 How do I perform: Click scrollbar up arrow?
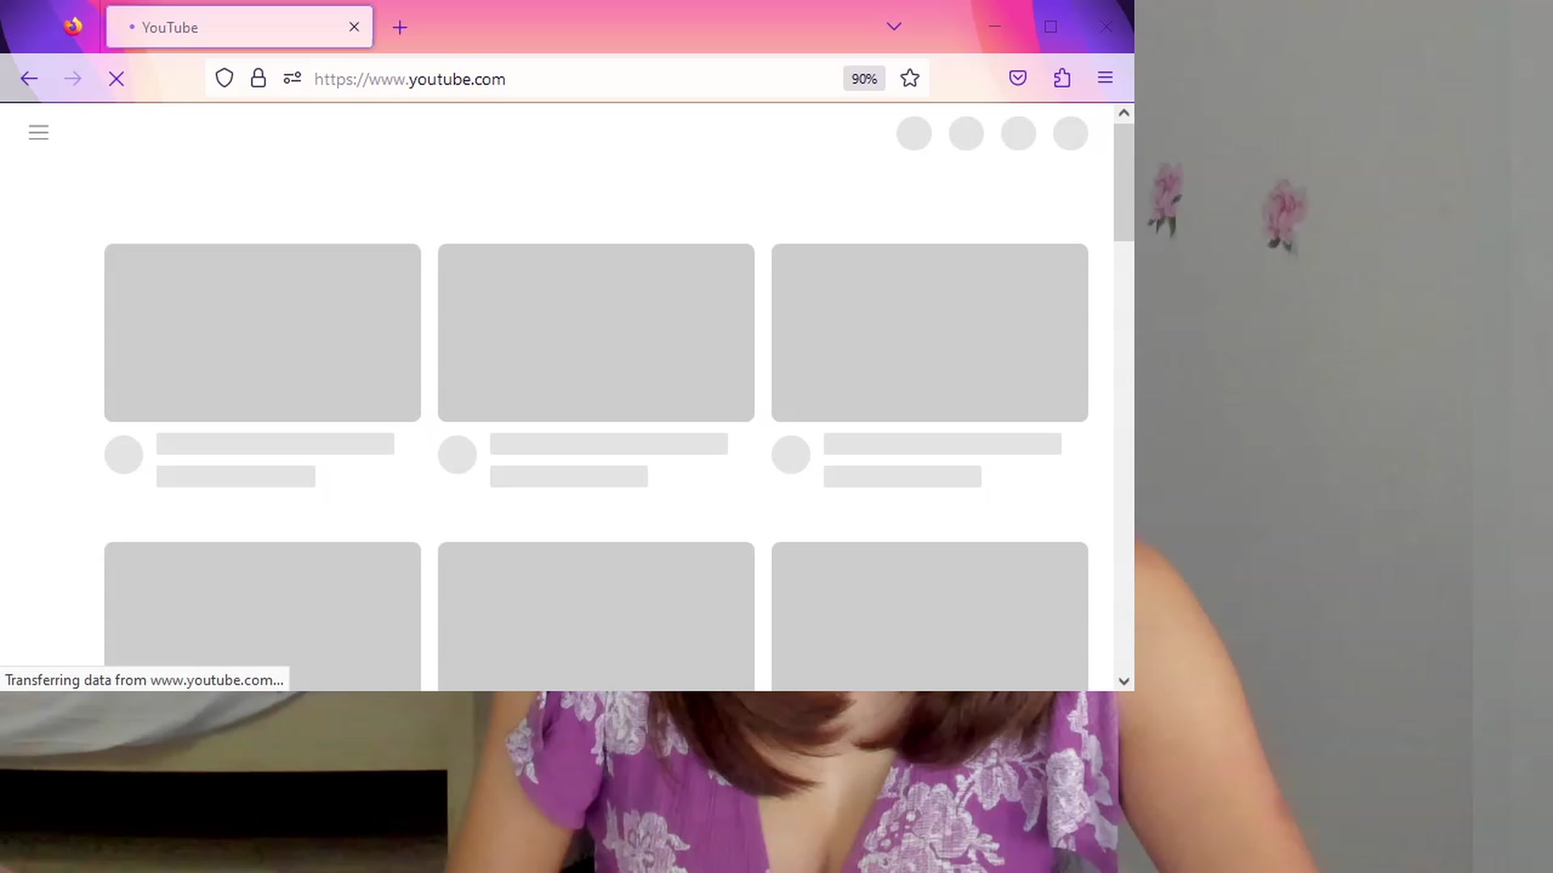[x=1123, y=113]
